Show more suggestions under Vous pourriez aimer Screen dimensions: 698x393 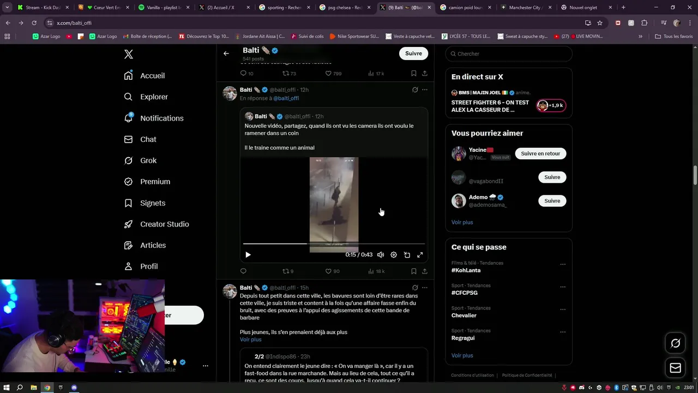click(462, 222)
